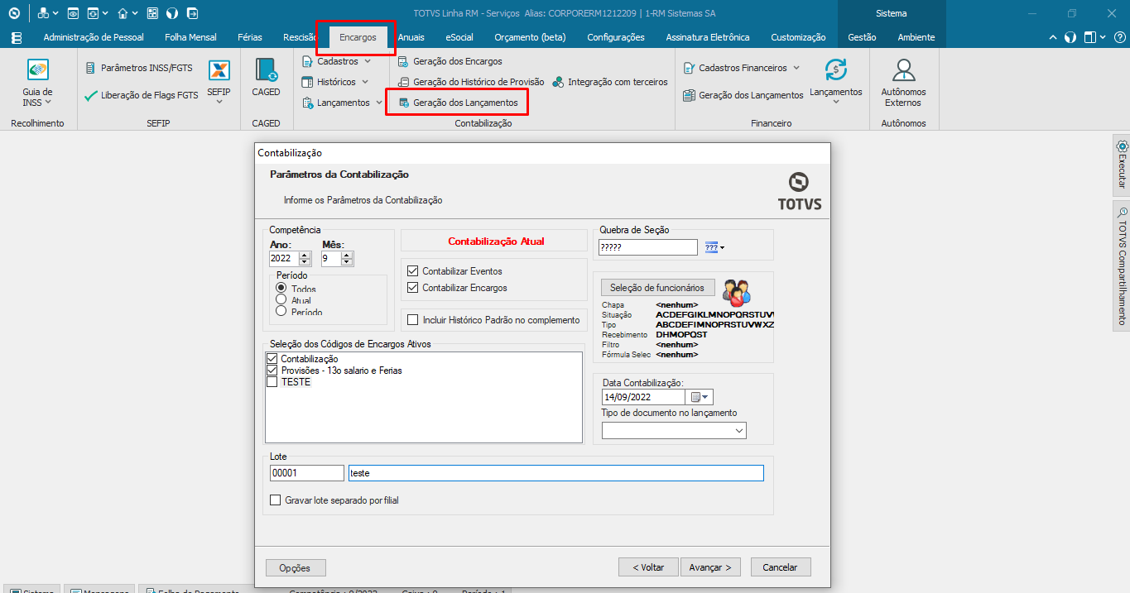This screenshot has width=1130, height=593.
Task: Click the grid layout icon in quick toolbar
Action: click(x=152, y=13)
